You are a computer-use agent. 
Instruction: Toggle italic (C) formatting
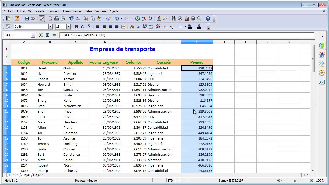(83, 26)
